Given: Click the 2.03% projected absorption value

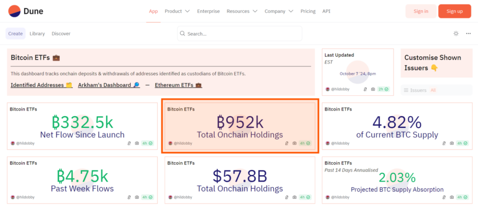Looking at the screenshot, I should (x=397, y=177).
